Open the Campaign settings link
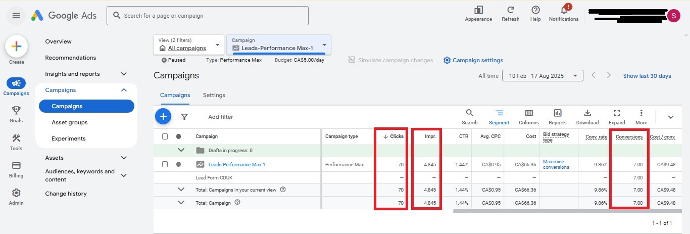Viewport: 690px width, 234px height. 473,60
